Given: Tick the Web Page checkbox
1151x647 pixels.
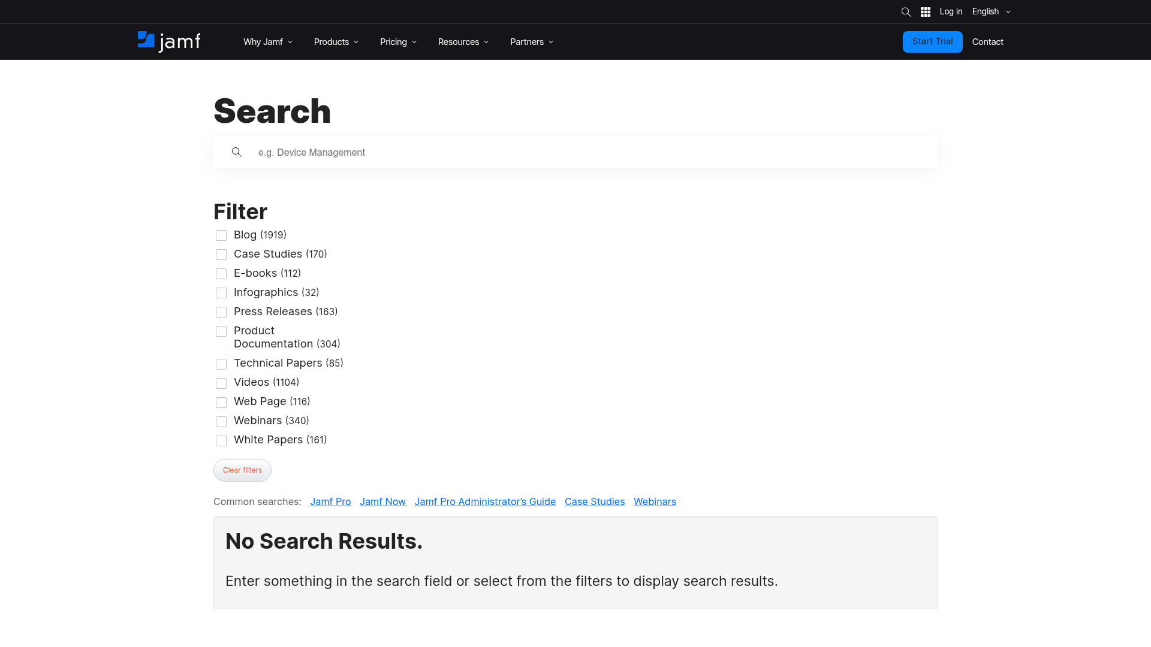Looking at the screenshot, I should coord(221,403).
